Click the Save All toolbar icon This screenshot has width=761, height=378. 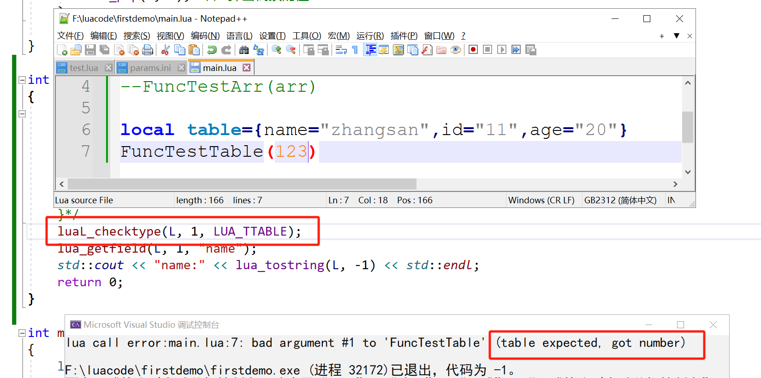[x=105, y=50]
